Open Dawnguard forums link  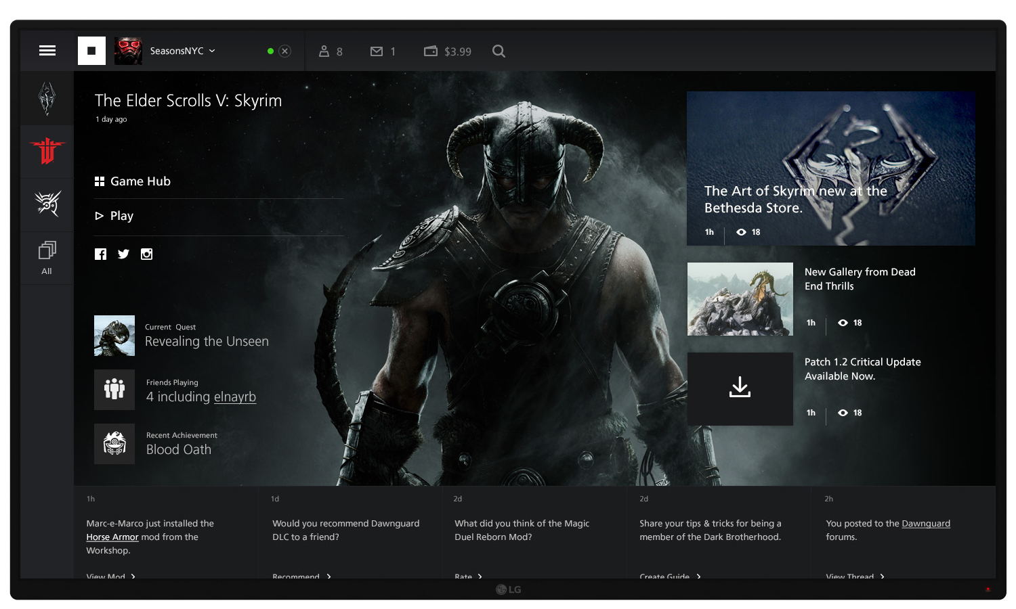[926, 524]
